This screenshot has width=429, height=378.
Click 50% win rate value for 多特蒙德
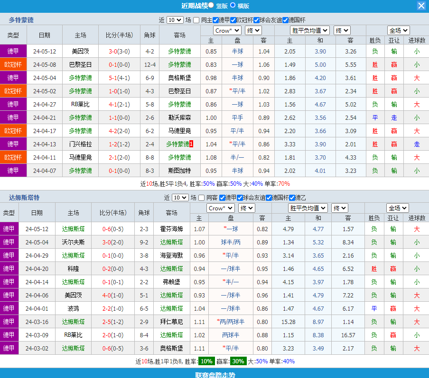[x=209, y=184]
